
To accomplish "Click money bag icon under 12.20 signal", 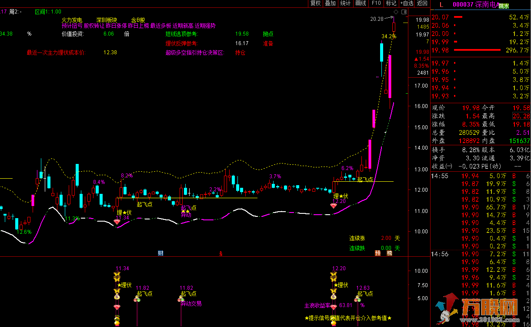I will coord(333,297).
